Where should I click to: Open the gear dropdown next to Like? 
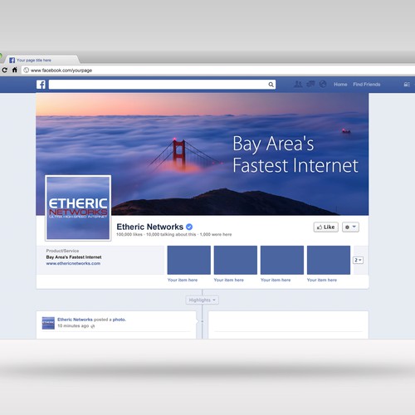click(350, 227)
